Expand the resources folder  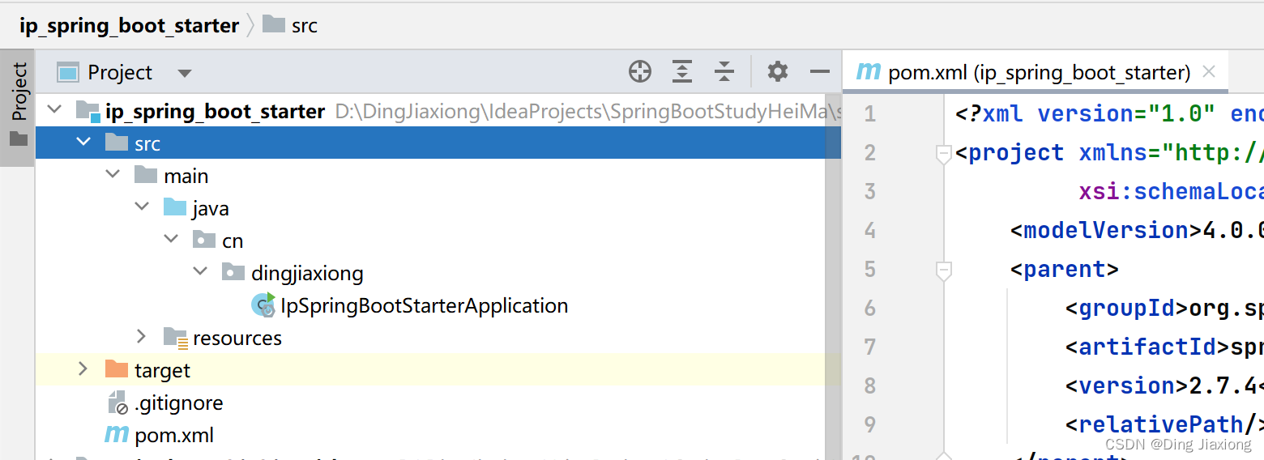pos(141,337)
